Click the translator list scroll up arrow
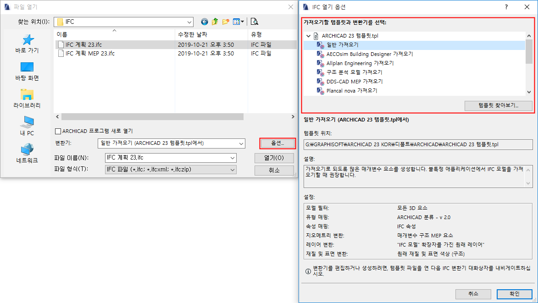Screen dimensions: 538x303 (x=529, y=36)
